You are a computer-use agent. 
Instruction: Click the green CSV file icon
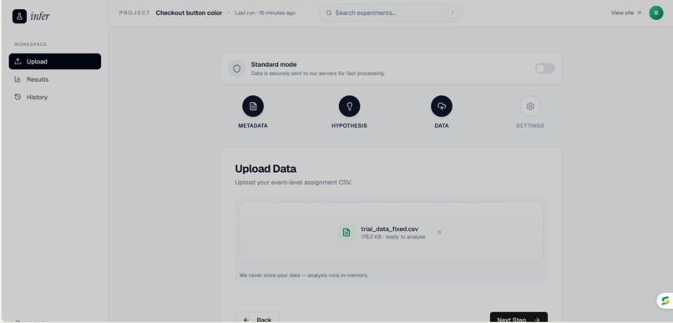click(347, 233)
